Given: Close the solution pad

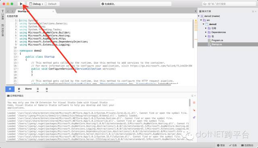Looking at the screenshot, I should tap(256, 11).
